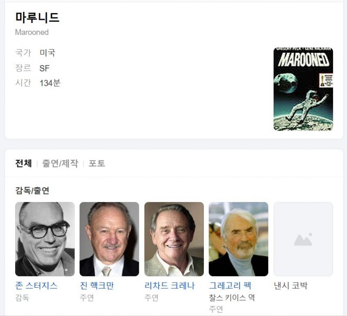Click the portrait of 그레고리 펙
The height and width of the screenshot is (316, 347).
[238, 239]
